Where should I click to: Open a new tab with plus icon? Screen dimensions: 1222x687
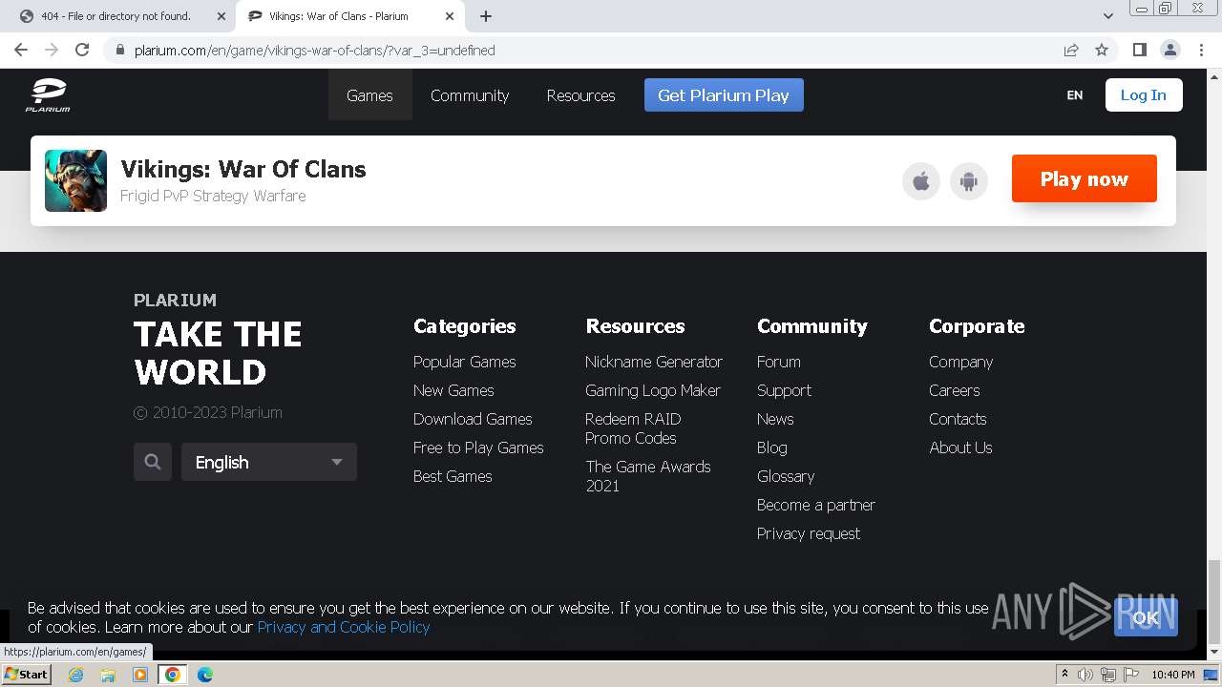click(x=485, y=16)
